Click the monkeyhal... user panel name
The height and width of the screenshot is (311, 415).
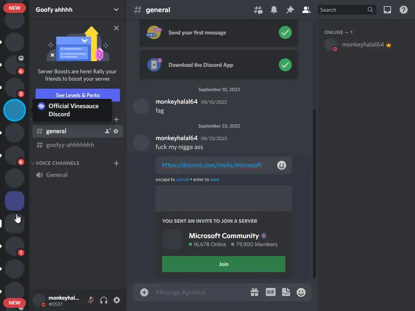tap(64, 298)
